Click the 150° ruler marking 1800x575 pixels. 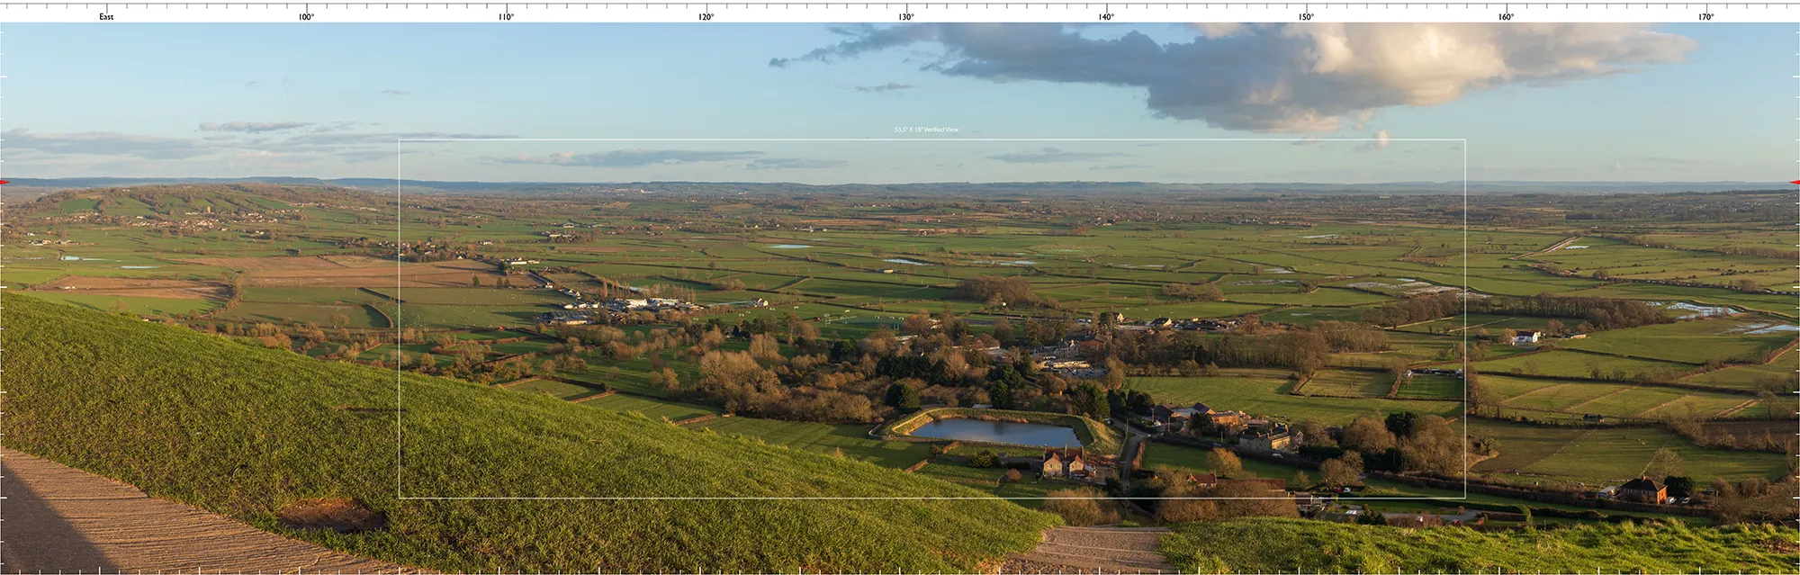[x=1306, y=17]
